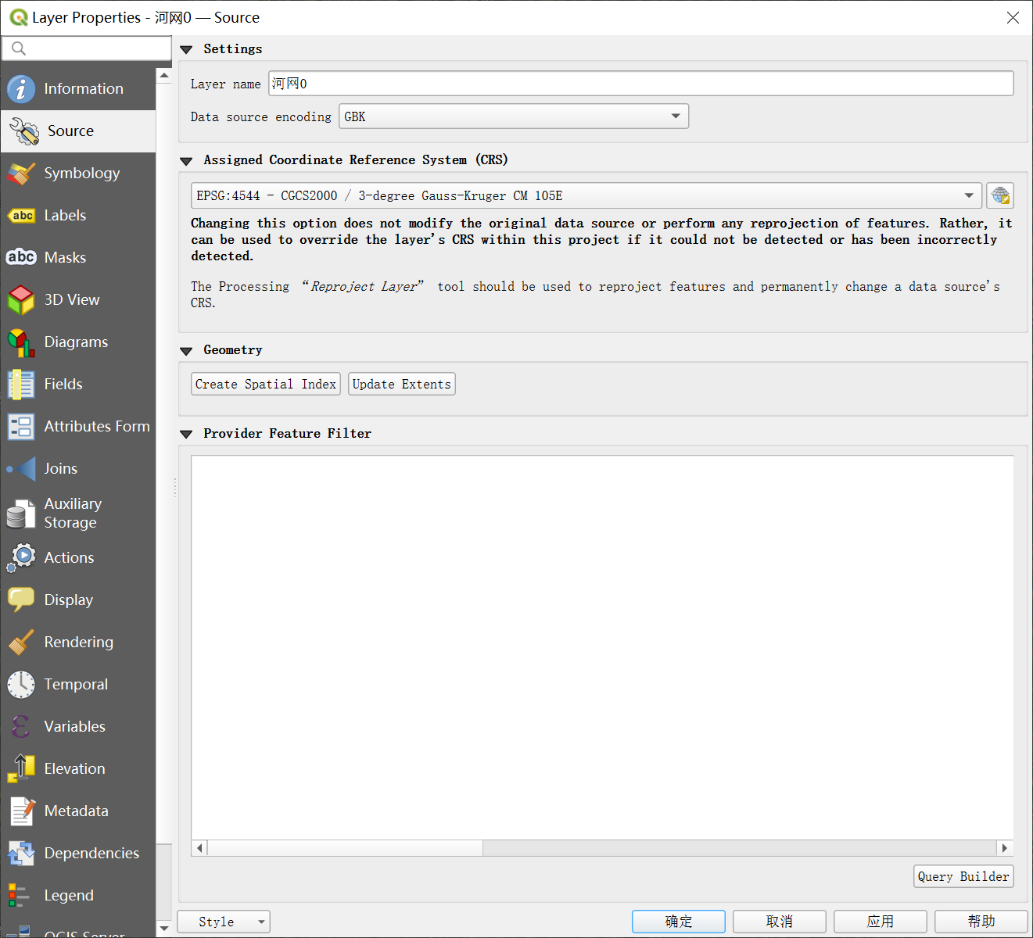Apply changes with 应用 button

[x=881, y=922]
